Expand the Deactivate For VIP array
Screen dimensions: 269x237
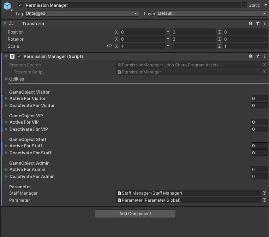pyautogui.click(x=6, y=129)
